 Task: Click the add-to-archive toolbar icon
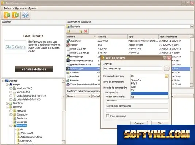[x=7, y=15]
